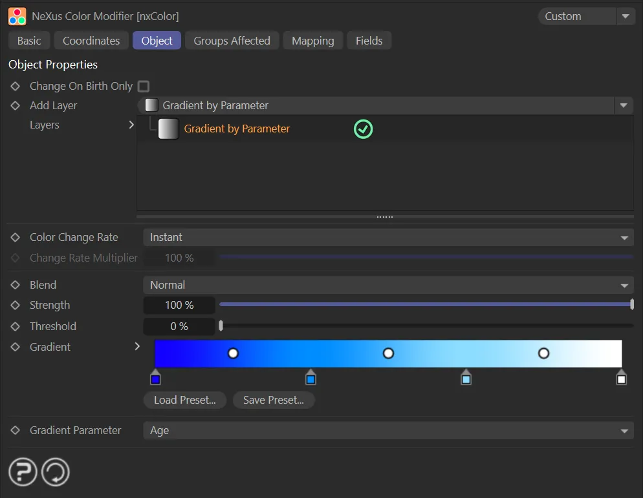Screen dimensions: 643x498
Task: Open the Blend mode Normal dropdown
Action: tap(387, 285)
